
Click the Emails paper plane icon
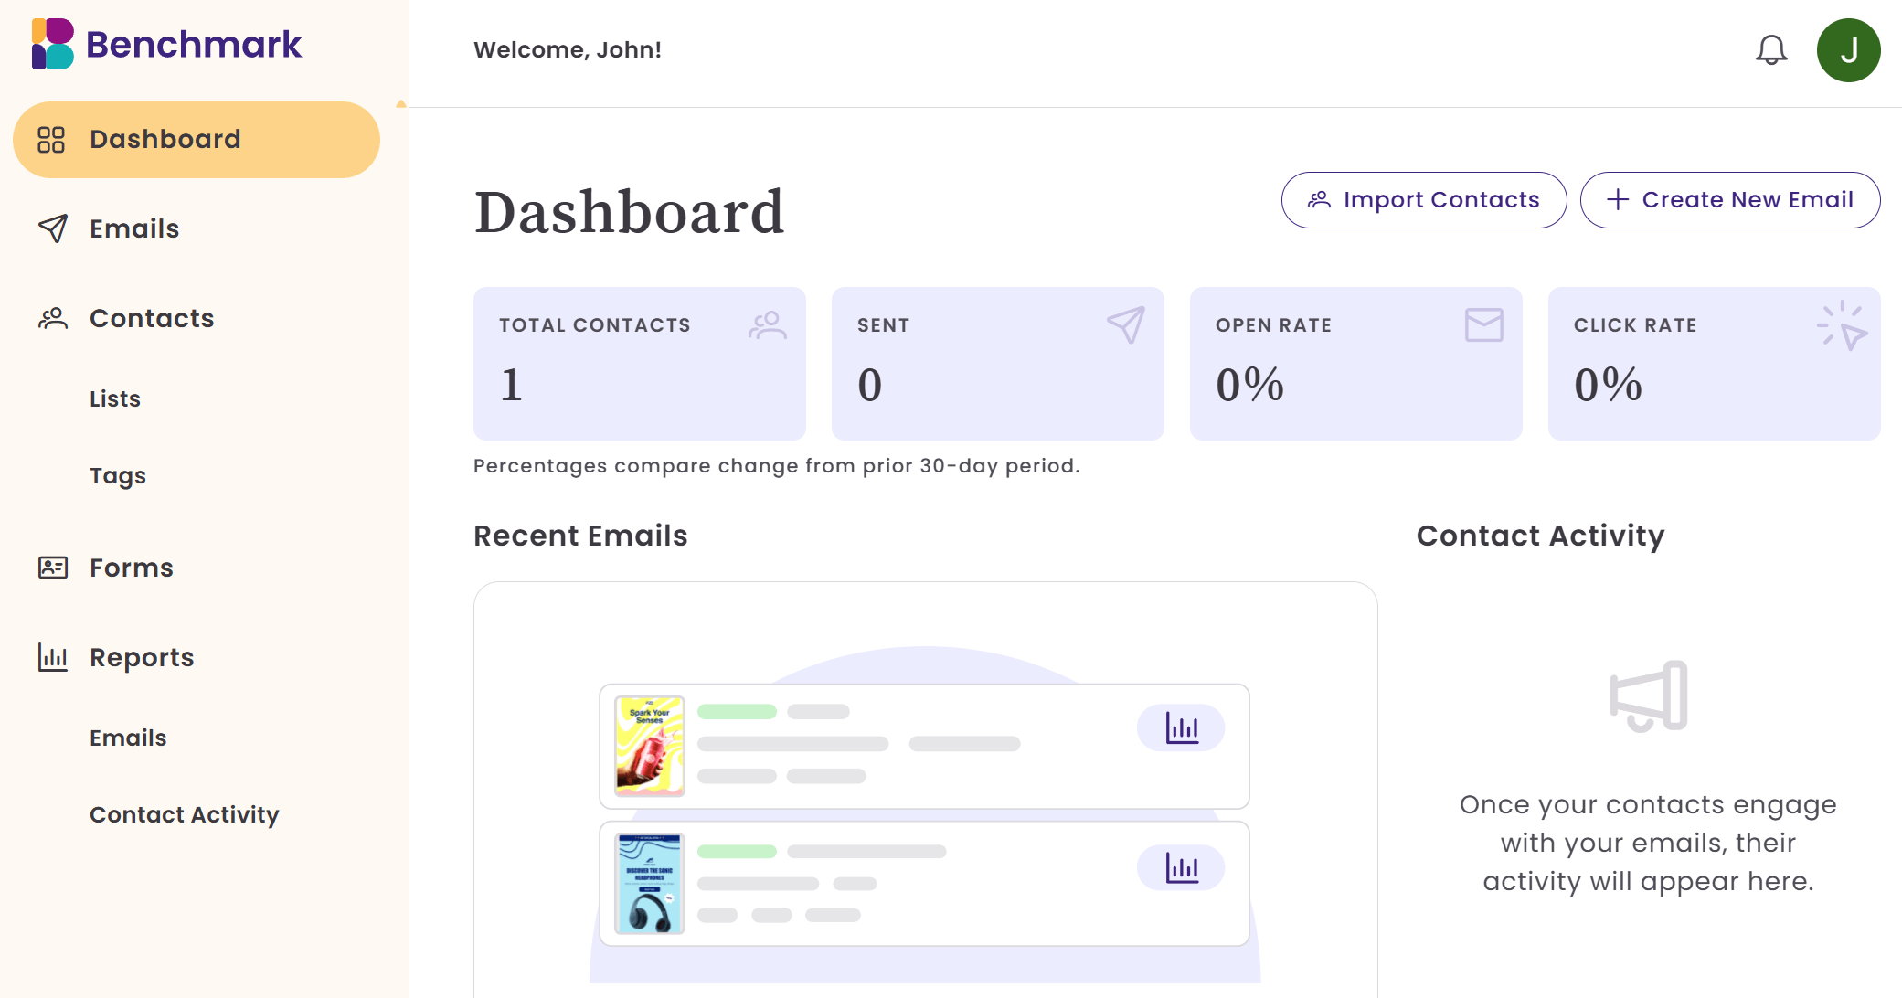coord(53,229)
